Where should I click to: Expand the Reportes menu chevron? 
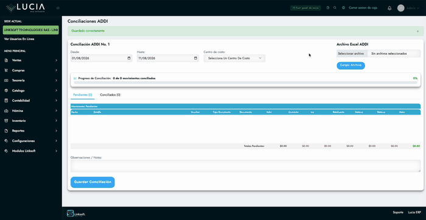click(x=56, y=131)
